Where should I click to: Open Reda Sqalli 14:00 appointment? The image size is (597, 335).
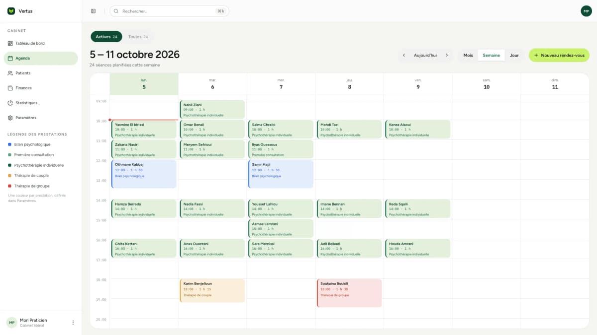pyautogui.click(x=418, y=209)
